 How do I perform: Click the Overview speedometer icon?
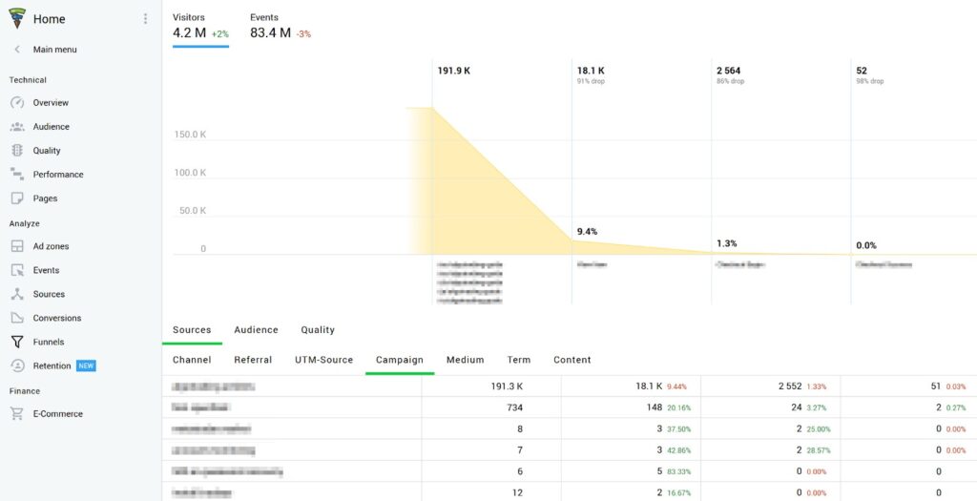[x=16, y=103]
